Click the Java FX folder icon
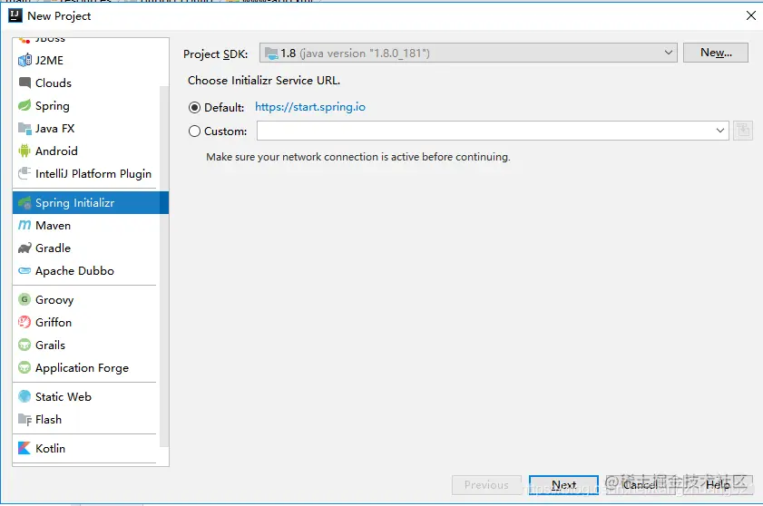The width and height of the screenshot is (763, 506). click(24, 129)
